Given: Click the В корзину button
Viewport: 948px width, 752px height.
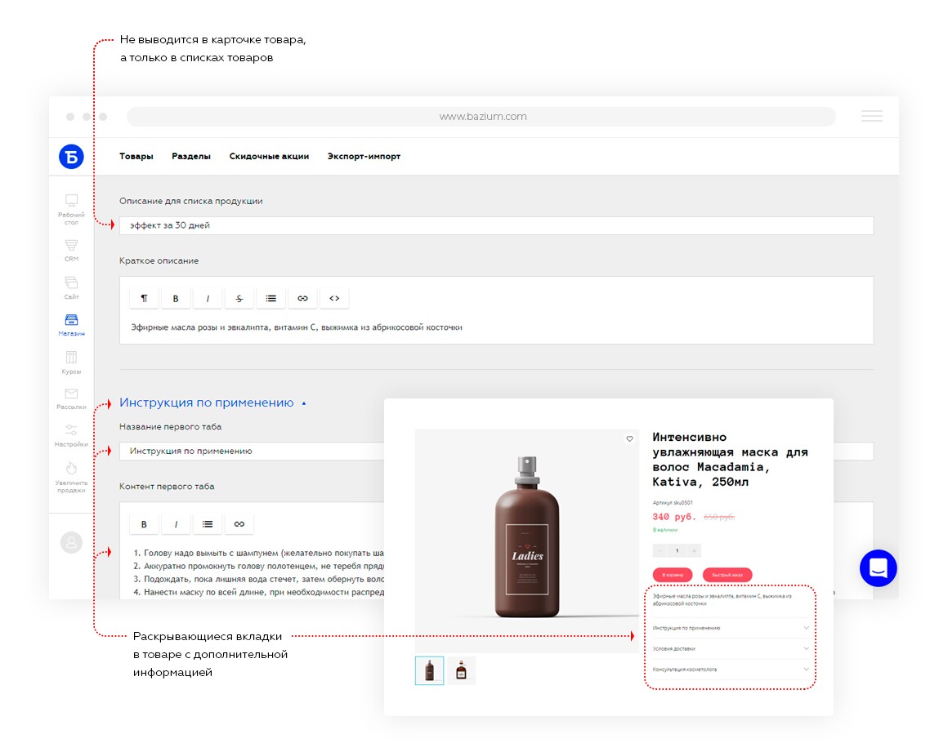Looking at the screenshot, I should 673,575.
